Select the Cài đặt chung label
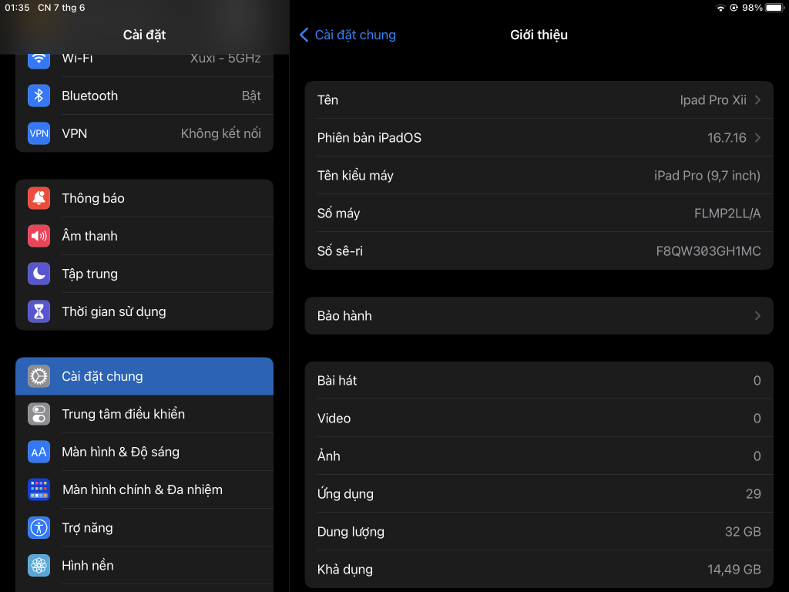 [x=102, y=376]
